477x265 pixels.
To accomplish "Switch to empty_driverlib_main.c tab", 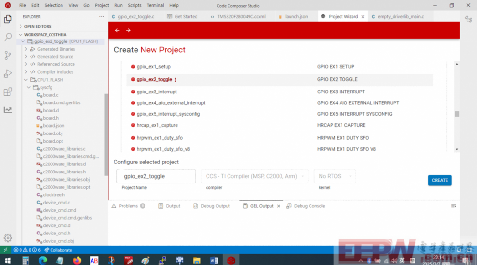I will pyautogui.click(x=400, y=17).
